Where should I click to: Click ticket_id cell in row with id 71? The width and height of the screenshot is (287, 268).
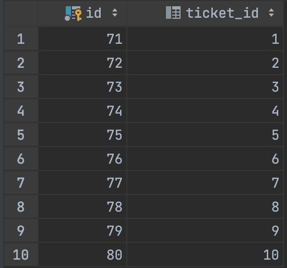tap(205, 39)
